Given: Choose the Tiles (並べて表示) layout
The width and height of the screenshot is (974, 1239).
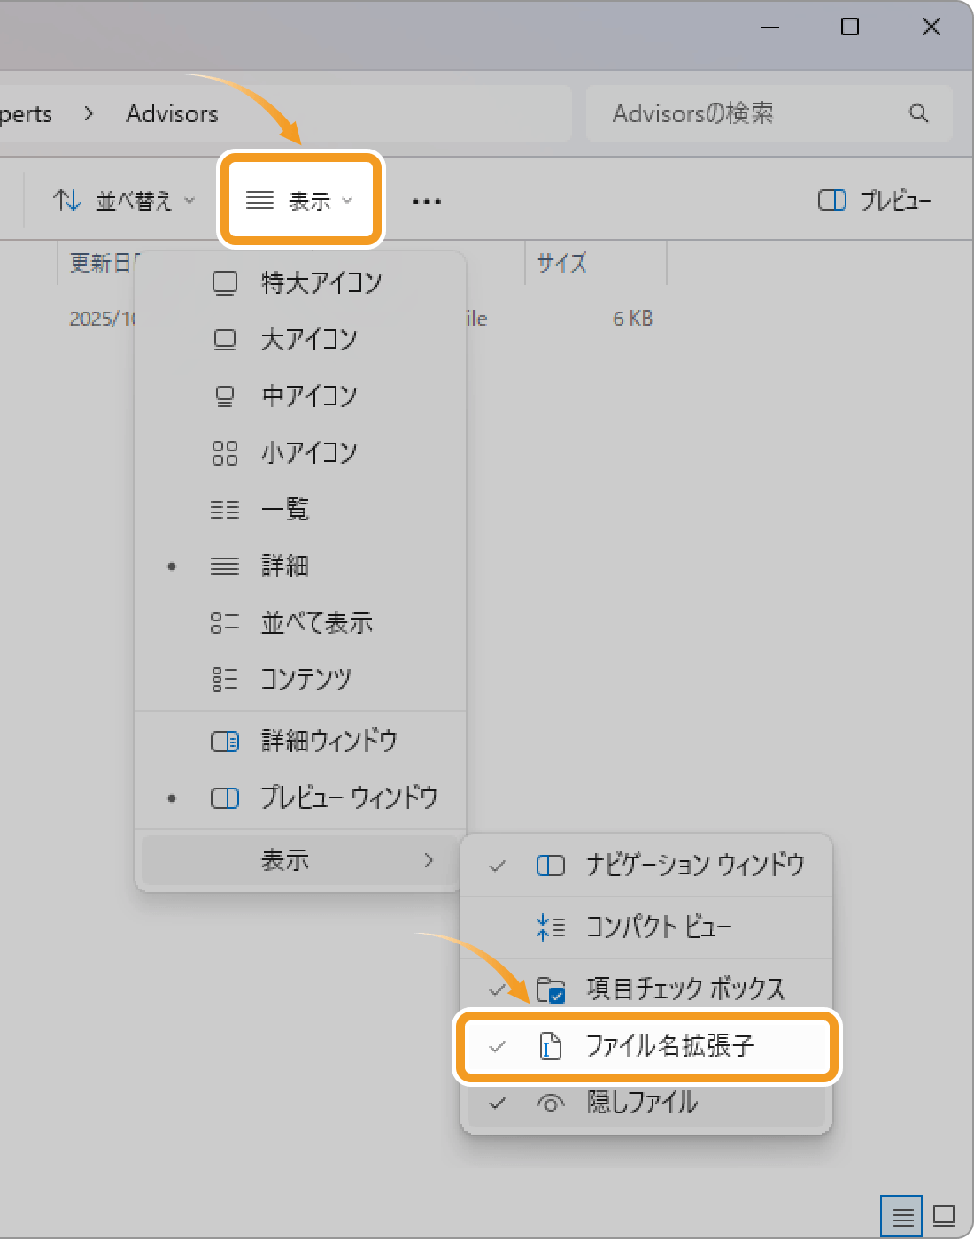Looking at the screenshot, I should coord(316,623).
